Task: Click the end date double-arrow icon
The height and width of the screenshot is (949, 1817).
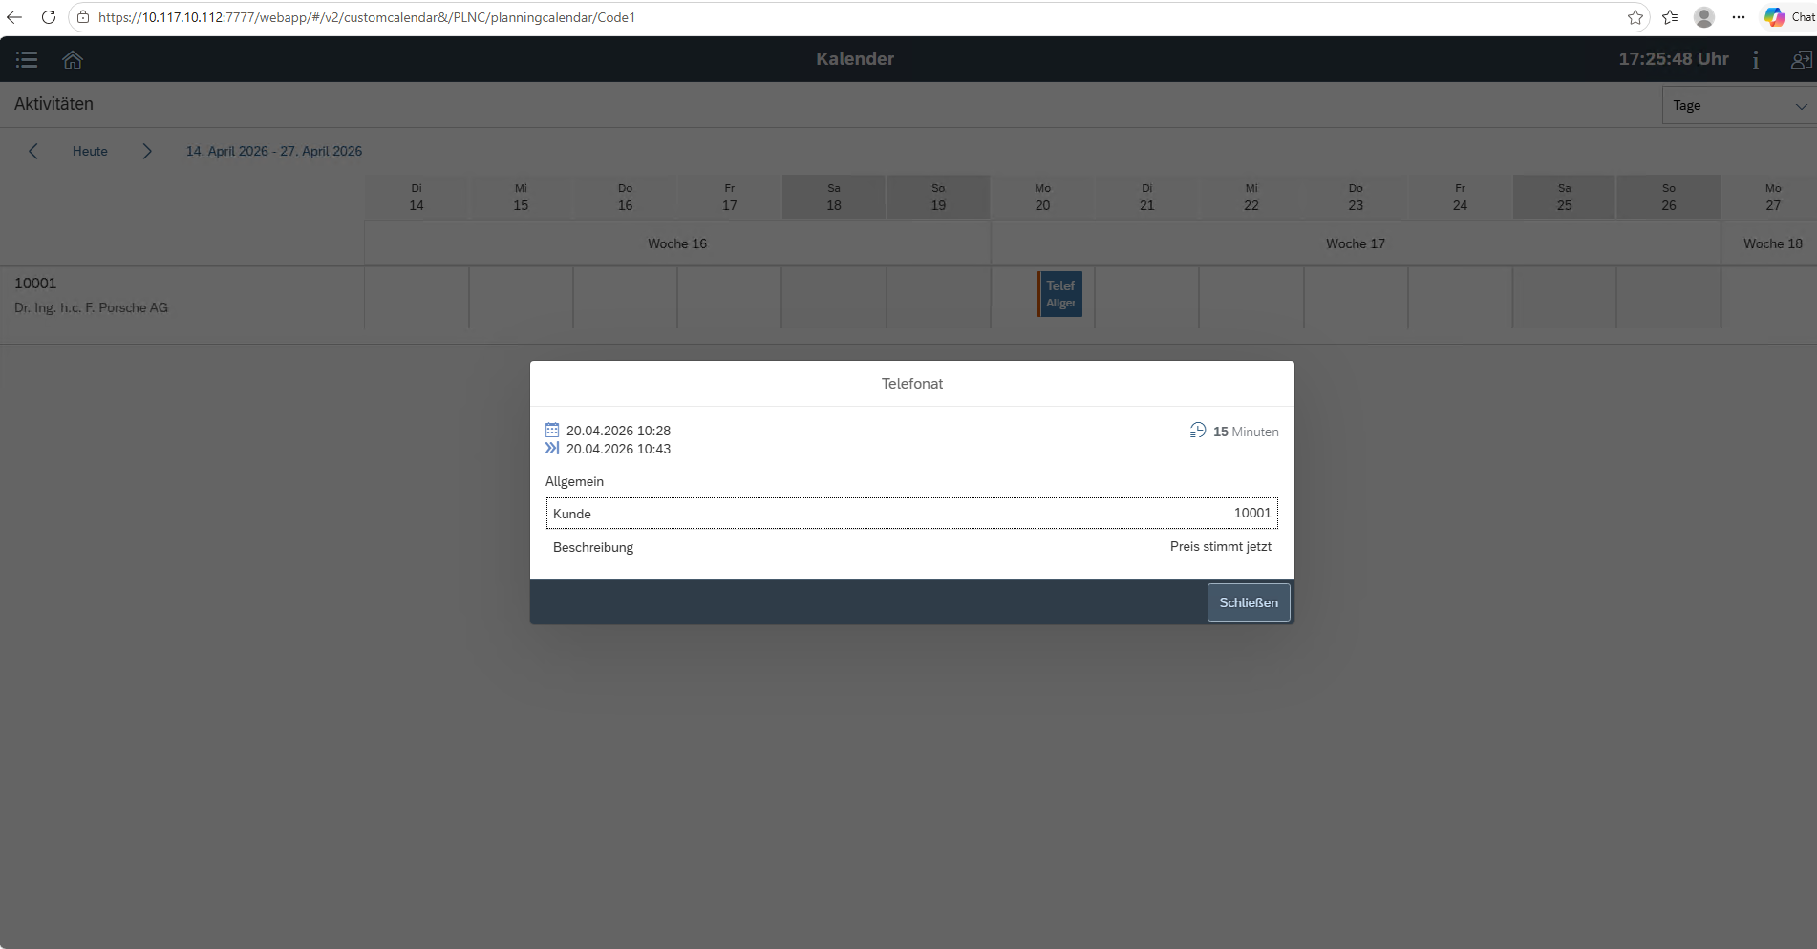Action: click(552, 448)
